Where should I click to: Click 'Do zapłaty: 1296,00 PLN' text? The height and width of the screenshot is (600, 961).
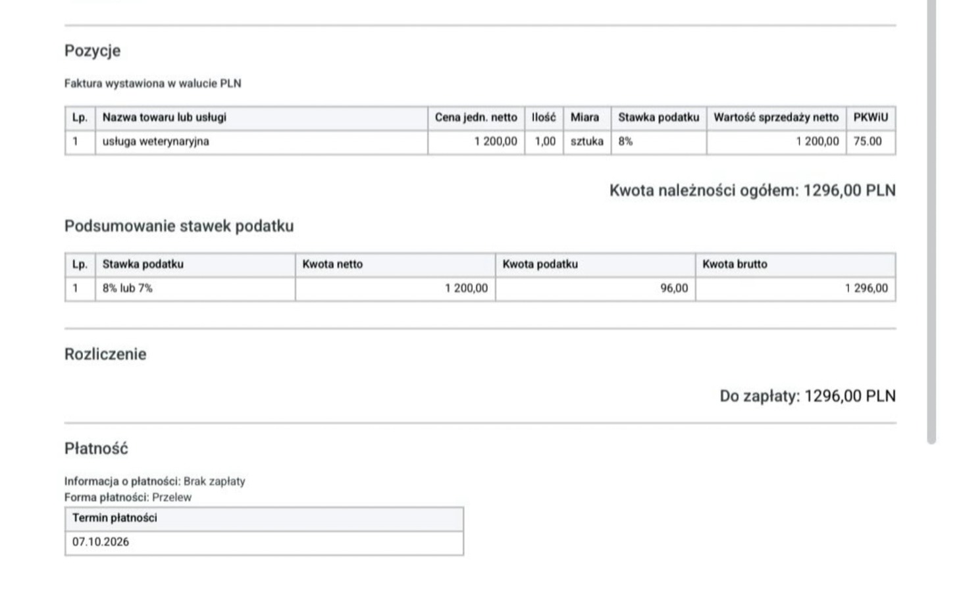click(808, 396)
